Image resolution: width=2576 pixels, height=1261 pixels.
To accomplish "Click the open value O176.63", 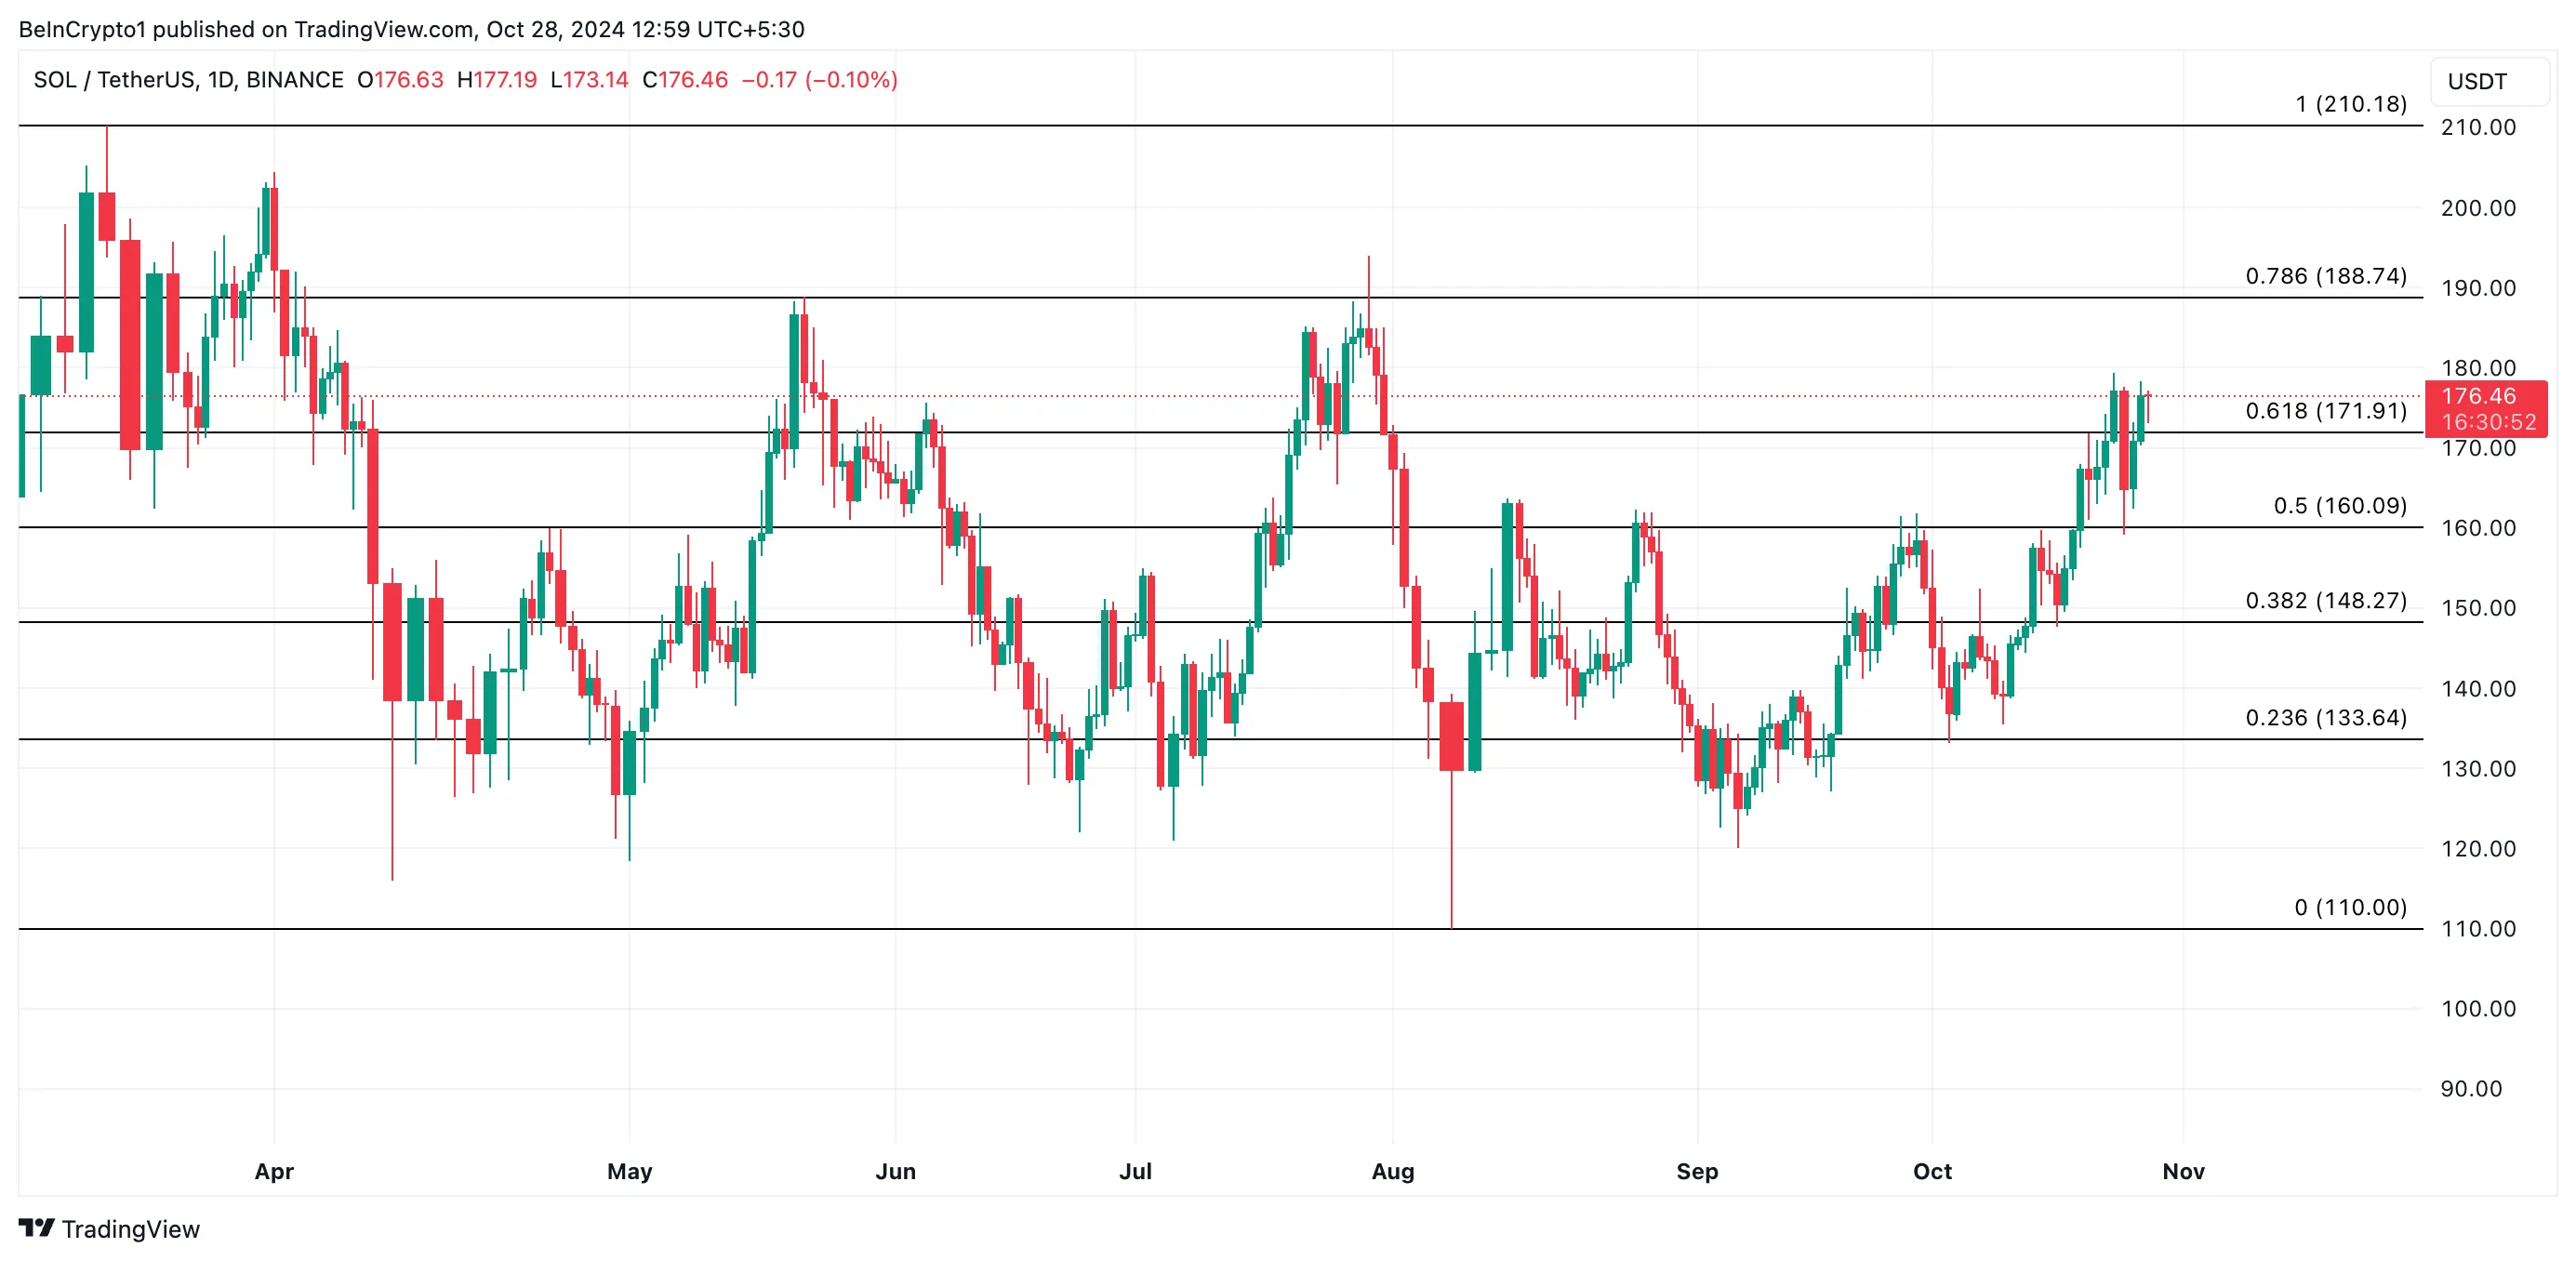I will (400, 80).
